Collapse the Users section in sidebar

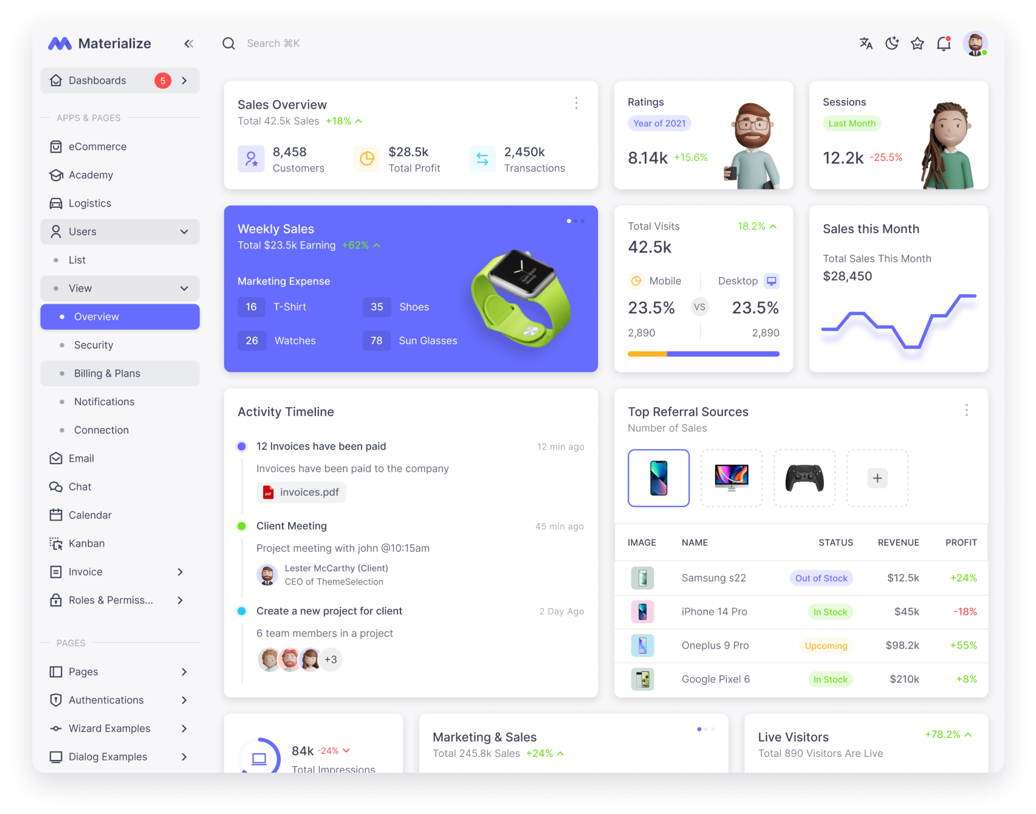click(x=185, y=231)
